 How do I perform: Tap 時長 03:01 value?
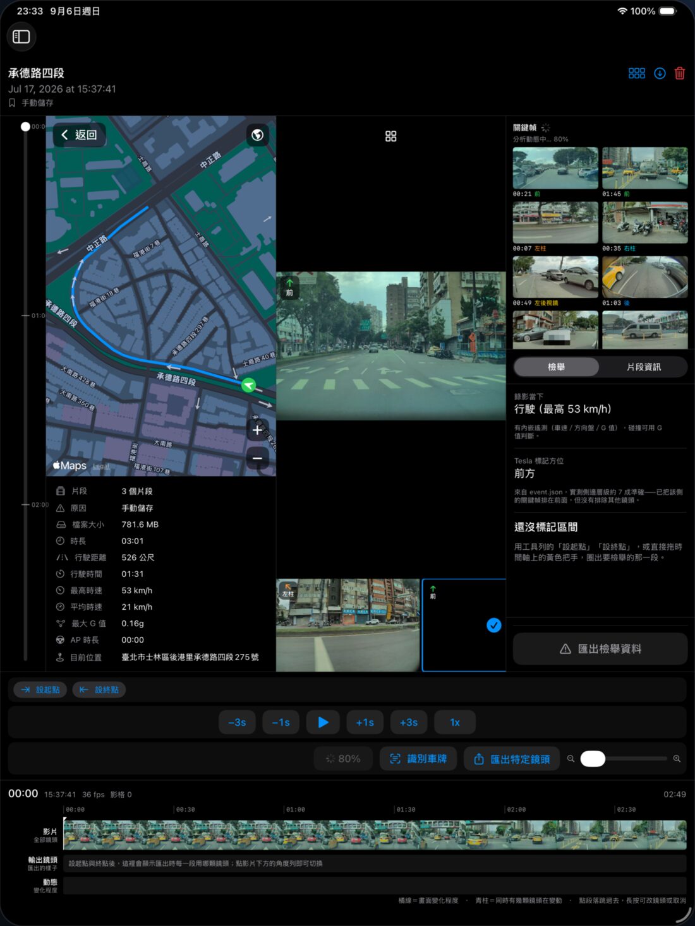pos(133,541)
